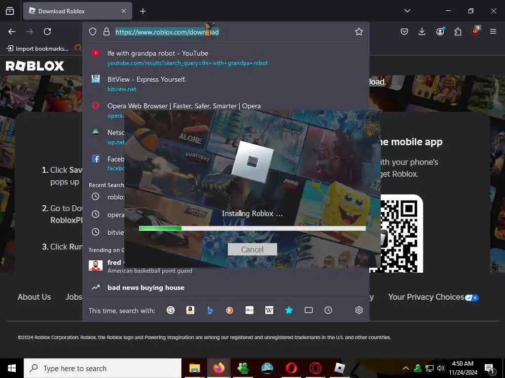Click the green person icon in system tray

418,368
